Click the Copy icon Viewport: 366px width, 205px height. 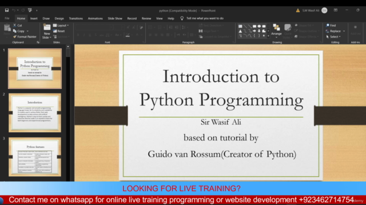pos(15,31)
